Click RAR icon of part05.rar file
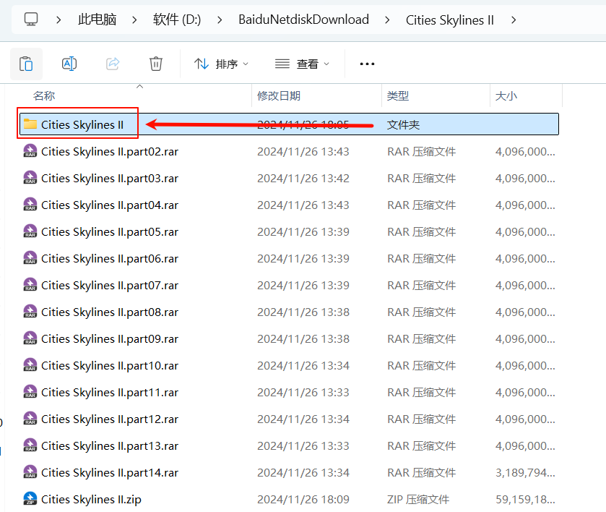 click(x=30, y=231)
